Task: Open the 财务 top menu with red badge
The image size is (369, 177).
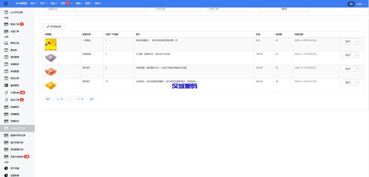Action: pos(66,3)
